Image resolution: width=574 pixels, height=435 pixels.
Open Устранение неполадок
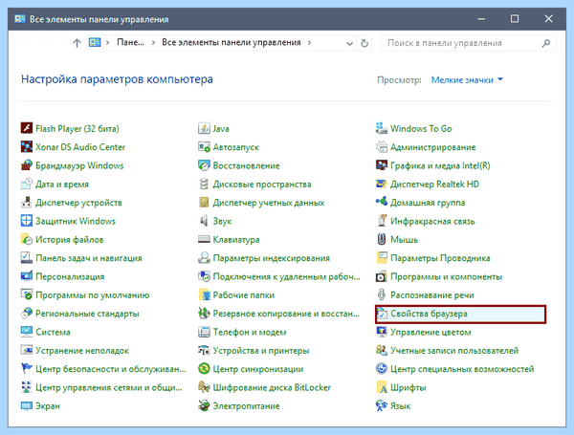[82, 351]
